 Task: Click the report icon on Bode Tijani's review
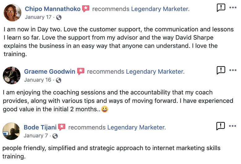pyautogui.click(x=221, y=126)
